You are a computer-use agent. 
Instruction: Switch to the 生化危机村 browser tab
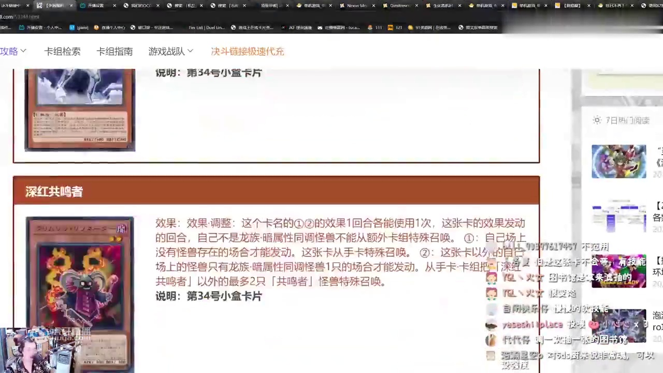pyautogui.click(x=442, y=6)
